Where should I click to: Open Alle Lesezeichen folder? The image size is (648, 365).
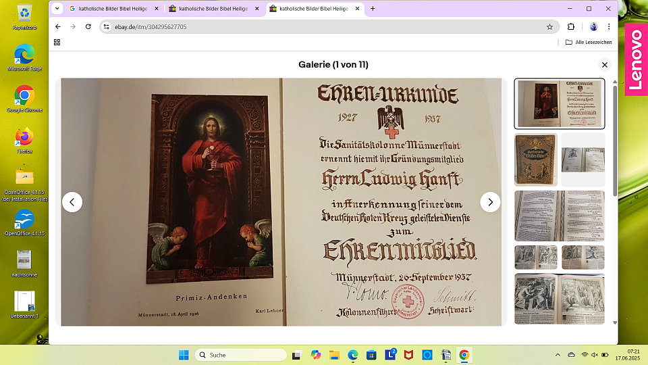pyautogui.click(x=589, y=42)
